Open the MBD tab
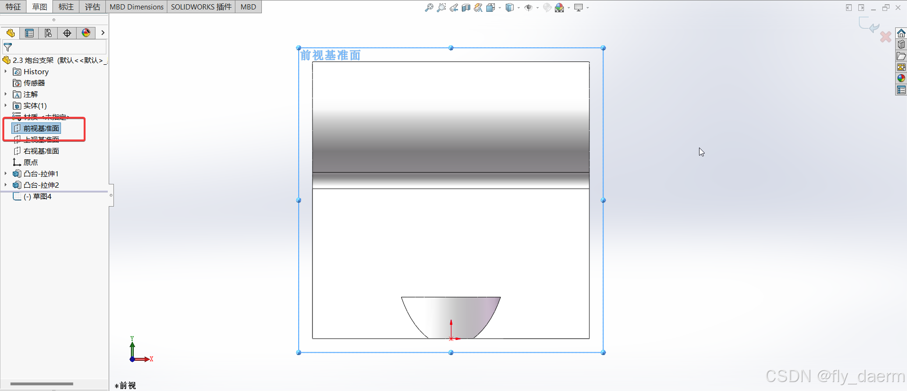The image size is (907, 391). [x=248, y=7]
